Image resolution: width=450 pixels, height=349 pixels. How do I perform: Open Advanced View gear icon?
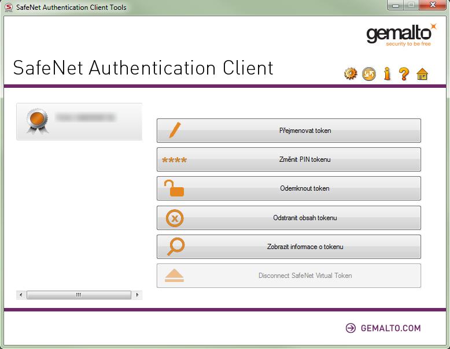[351, 74]
